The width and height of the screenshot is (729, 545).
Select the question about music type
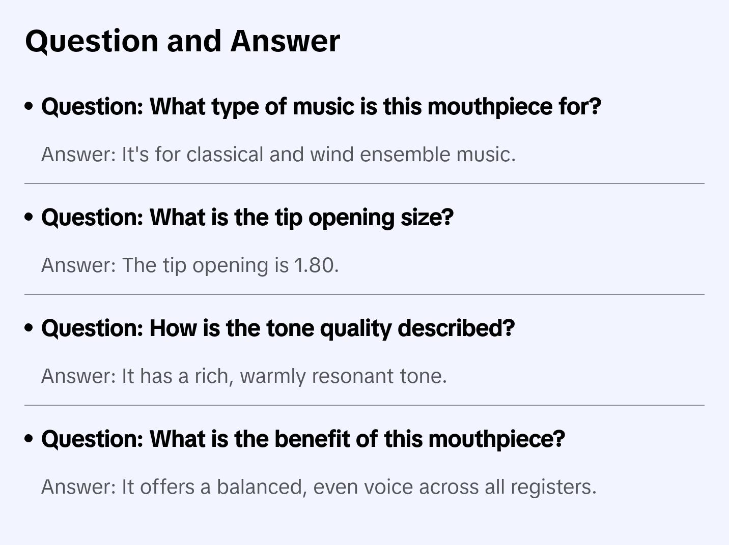[x=321, y=107]
